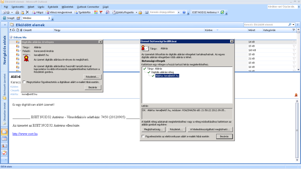Click Válasz mindenkinek reply-all button
301x169 pixels.
click(59, 12)
